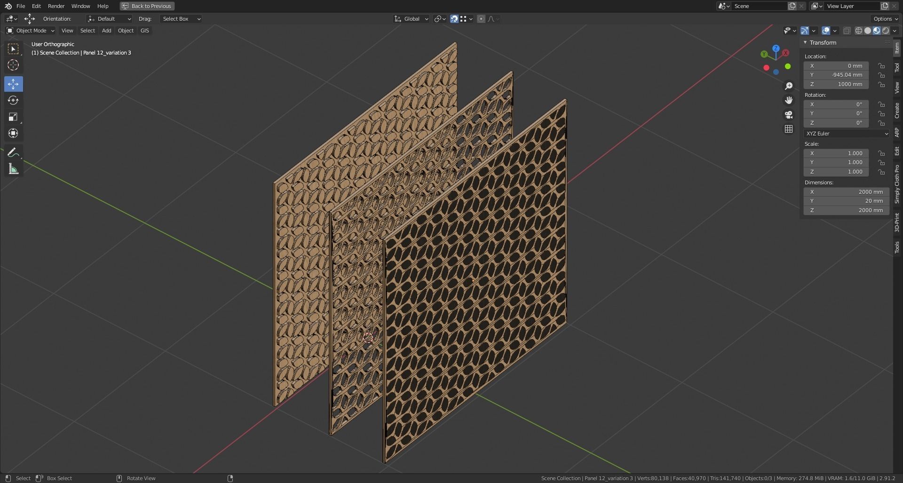Open Drag Select Box dropdown

point(181,19)
